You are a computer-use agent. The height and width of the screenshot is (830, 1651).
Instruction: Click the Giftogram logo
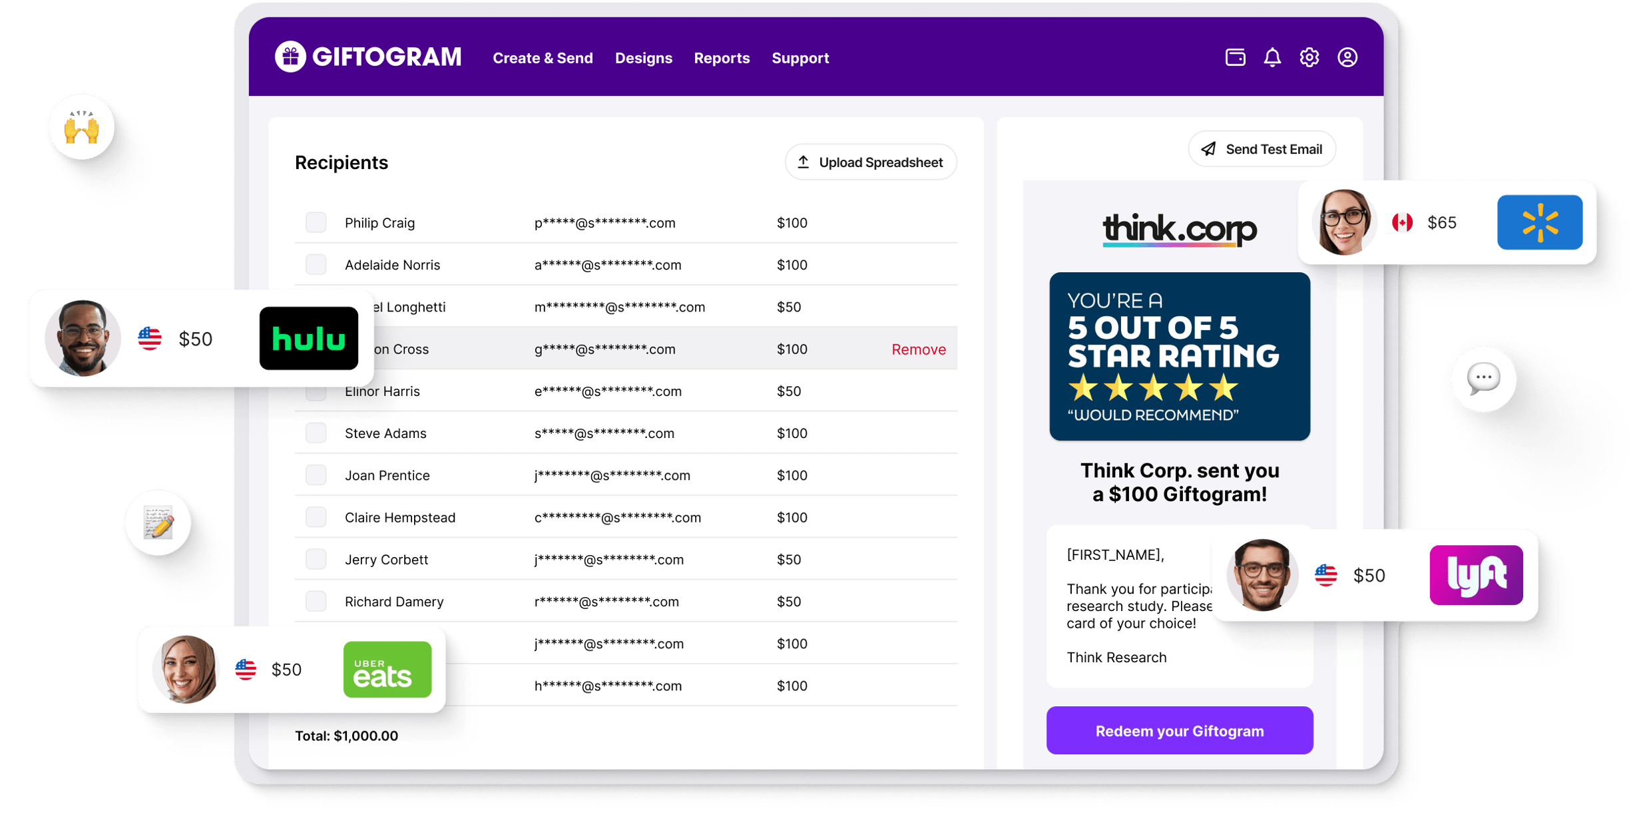368,57
